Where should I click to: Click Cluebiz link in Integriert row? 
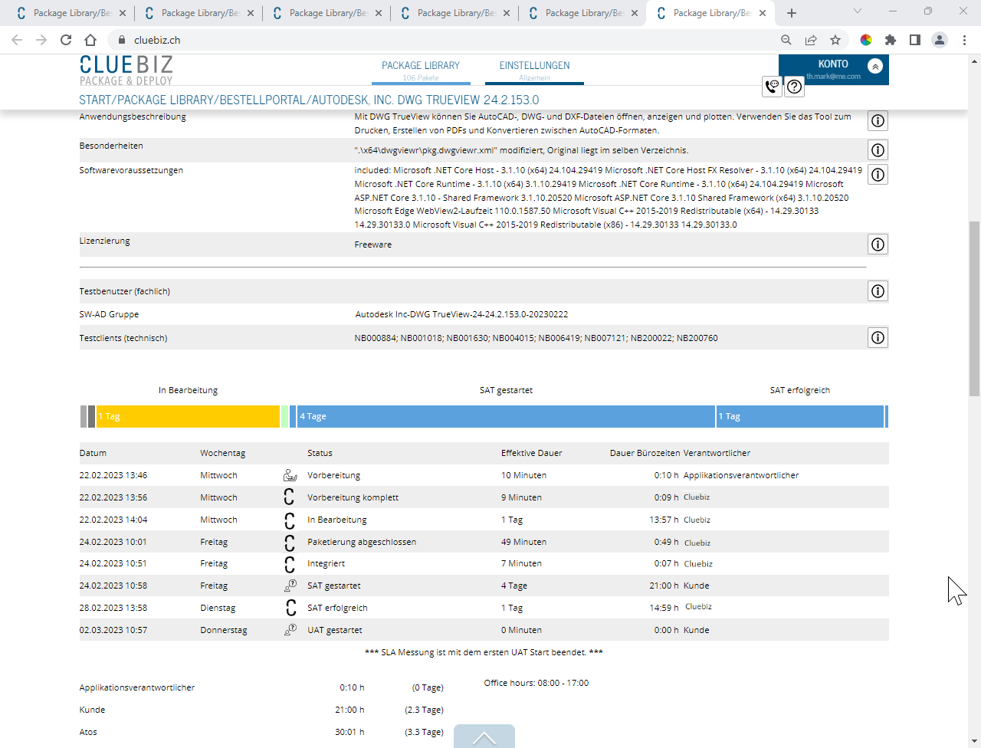tap(698, 564)
